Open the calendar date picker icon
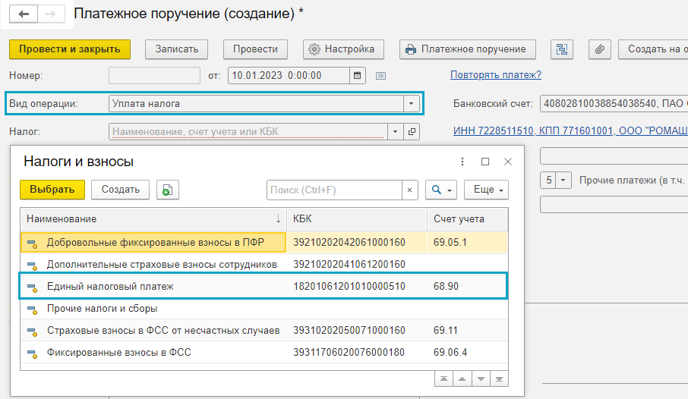 [x=358, y=76]
